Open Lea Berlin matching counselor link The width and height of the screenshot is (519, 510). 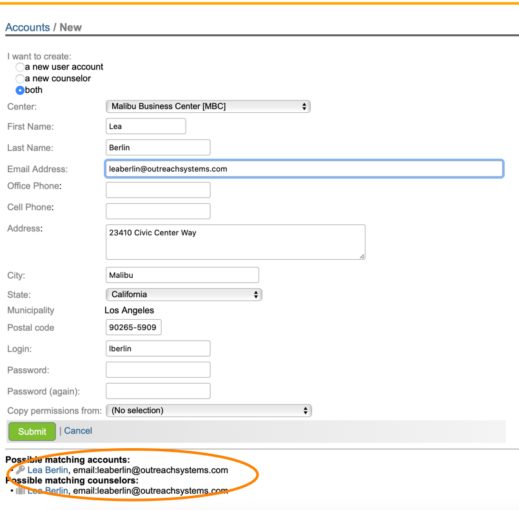[48, 491]
